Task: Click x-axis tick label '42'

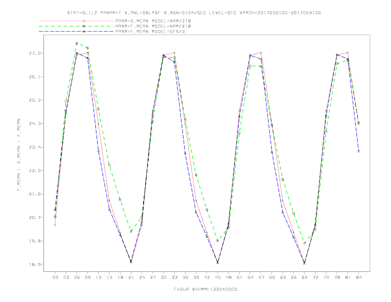Action: pyautogui.click(x=207, y=277)
